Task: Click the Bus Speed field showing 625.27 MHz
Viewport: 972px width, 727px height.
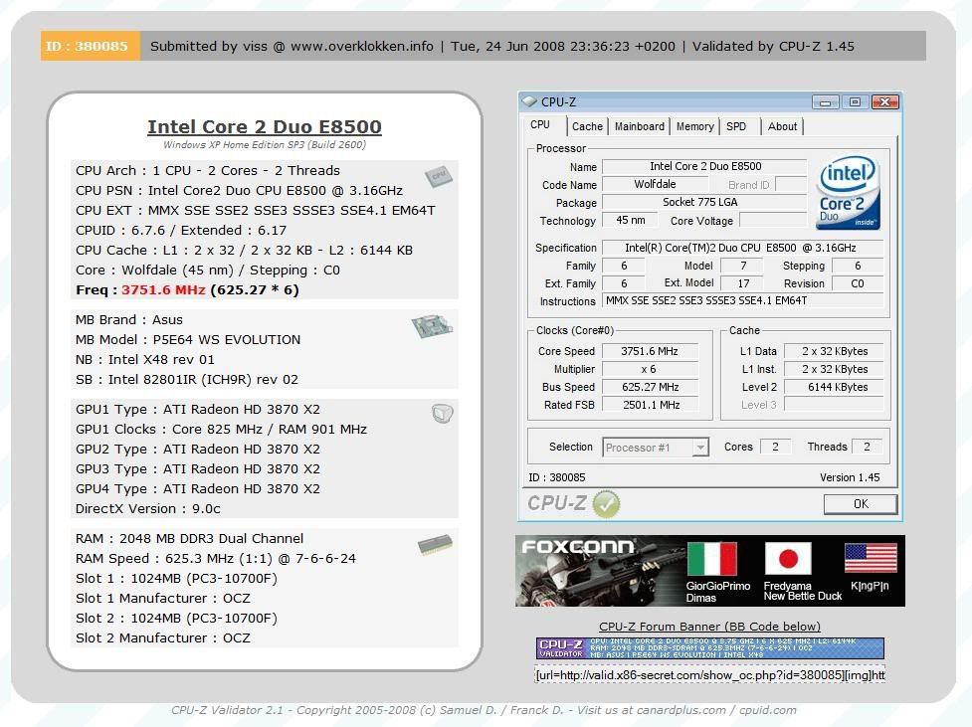Action: (x=650, y=387)
